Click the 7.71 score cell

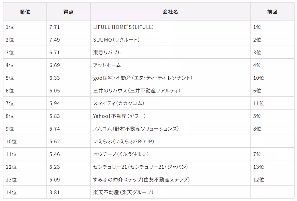point(55,27)
